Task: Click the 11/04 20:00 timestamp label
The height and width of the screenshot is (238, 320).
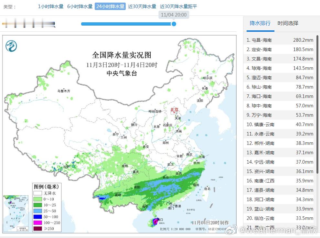Action: pos(174,15)
